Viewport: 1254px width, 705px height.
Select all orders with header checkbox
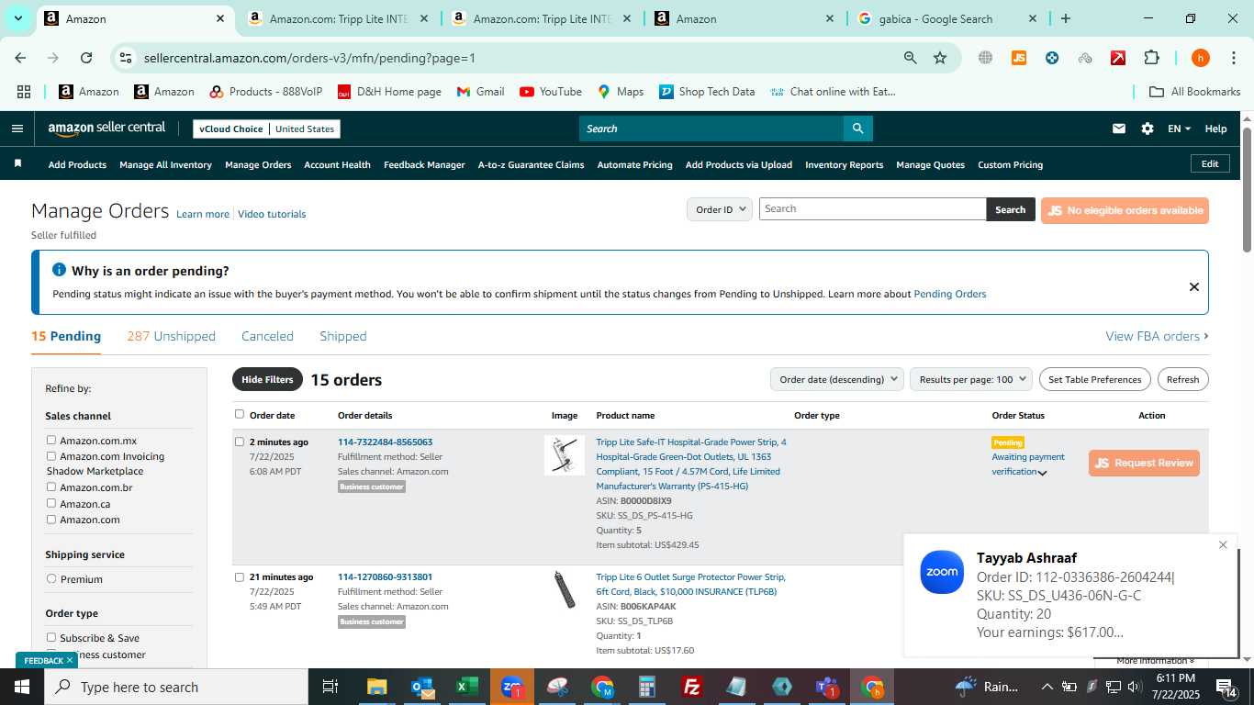click(240, 414)
